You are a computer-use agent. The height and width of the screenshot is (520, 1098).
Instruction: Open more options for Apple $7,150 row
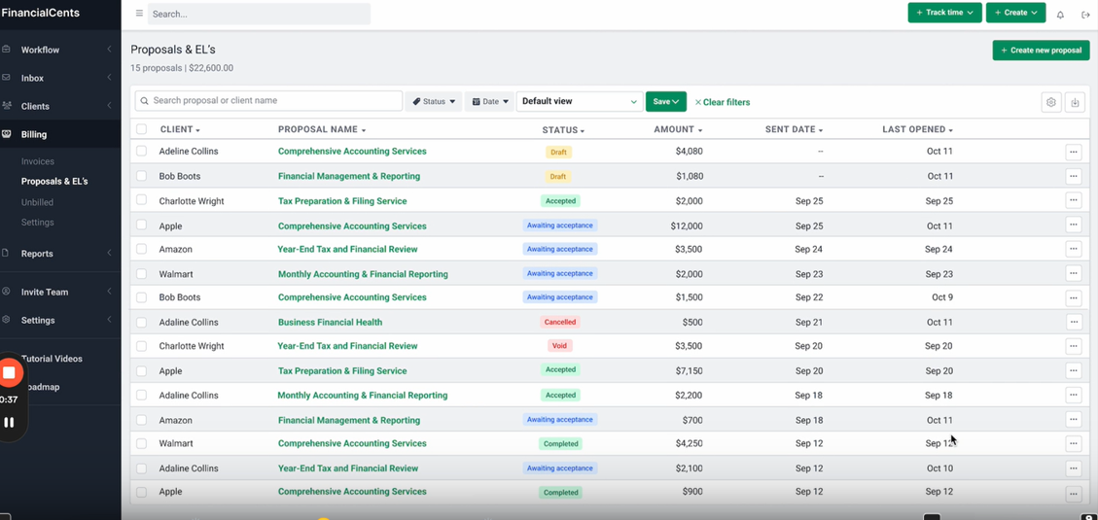[x=1074, y=371]
